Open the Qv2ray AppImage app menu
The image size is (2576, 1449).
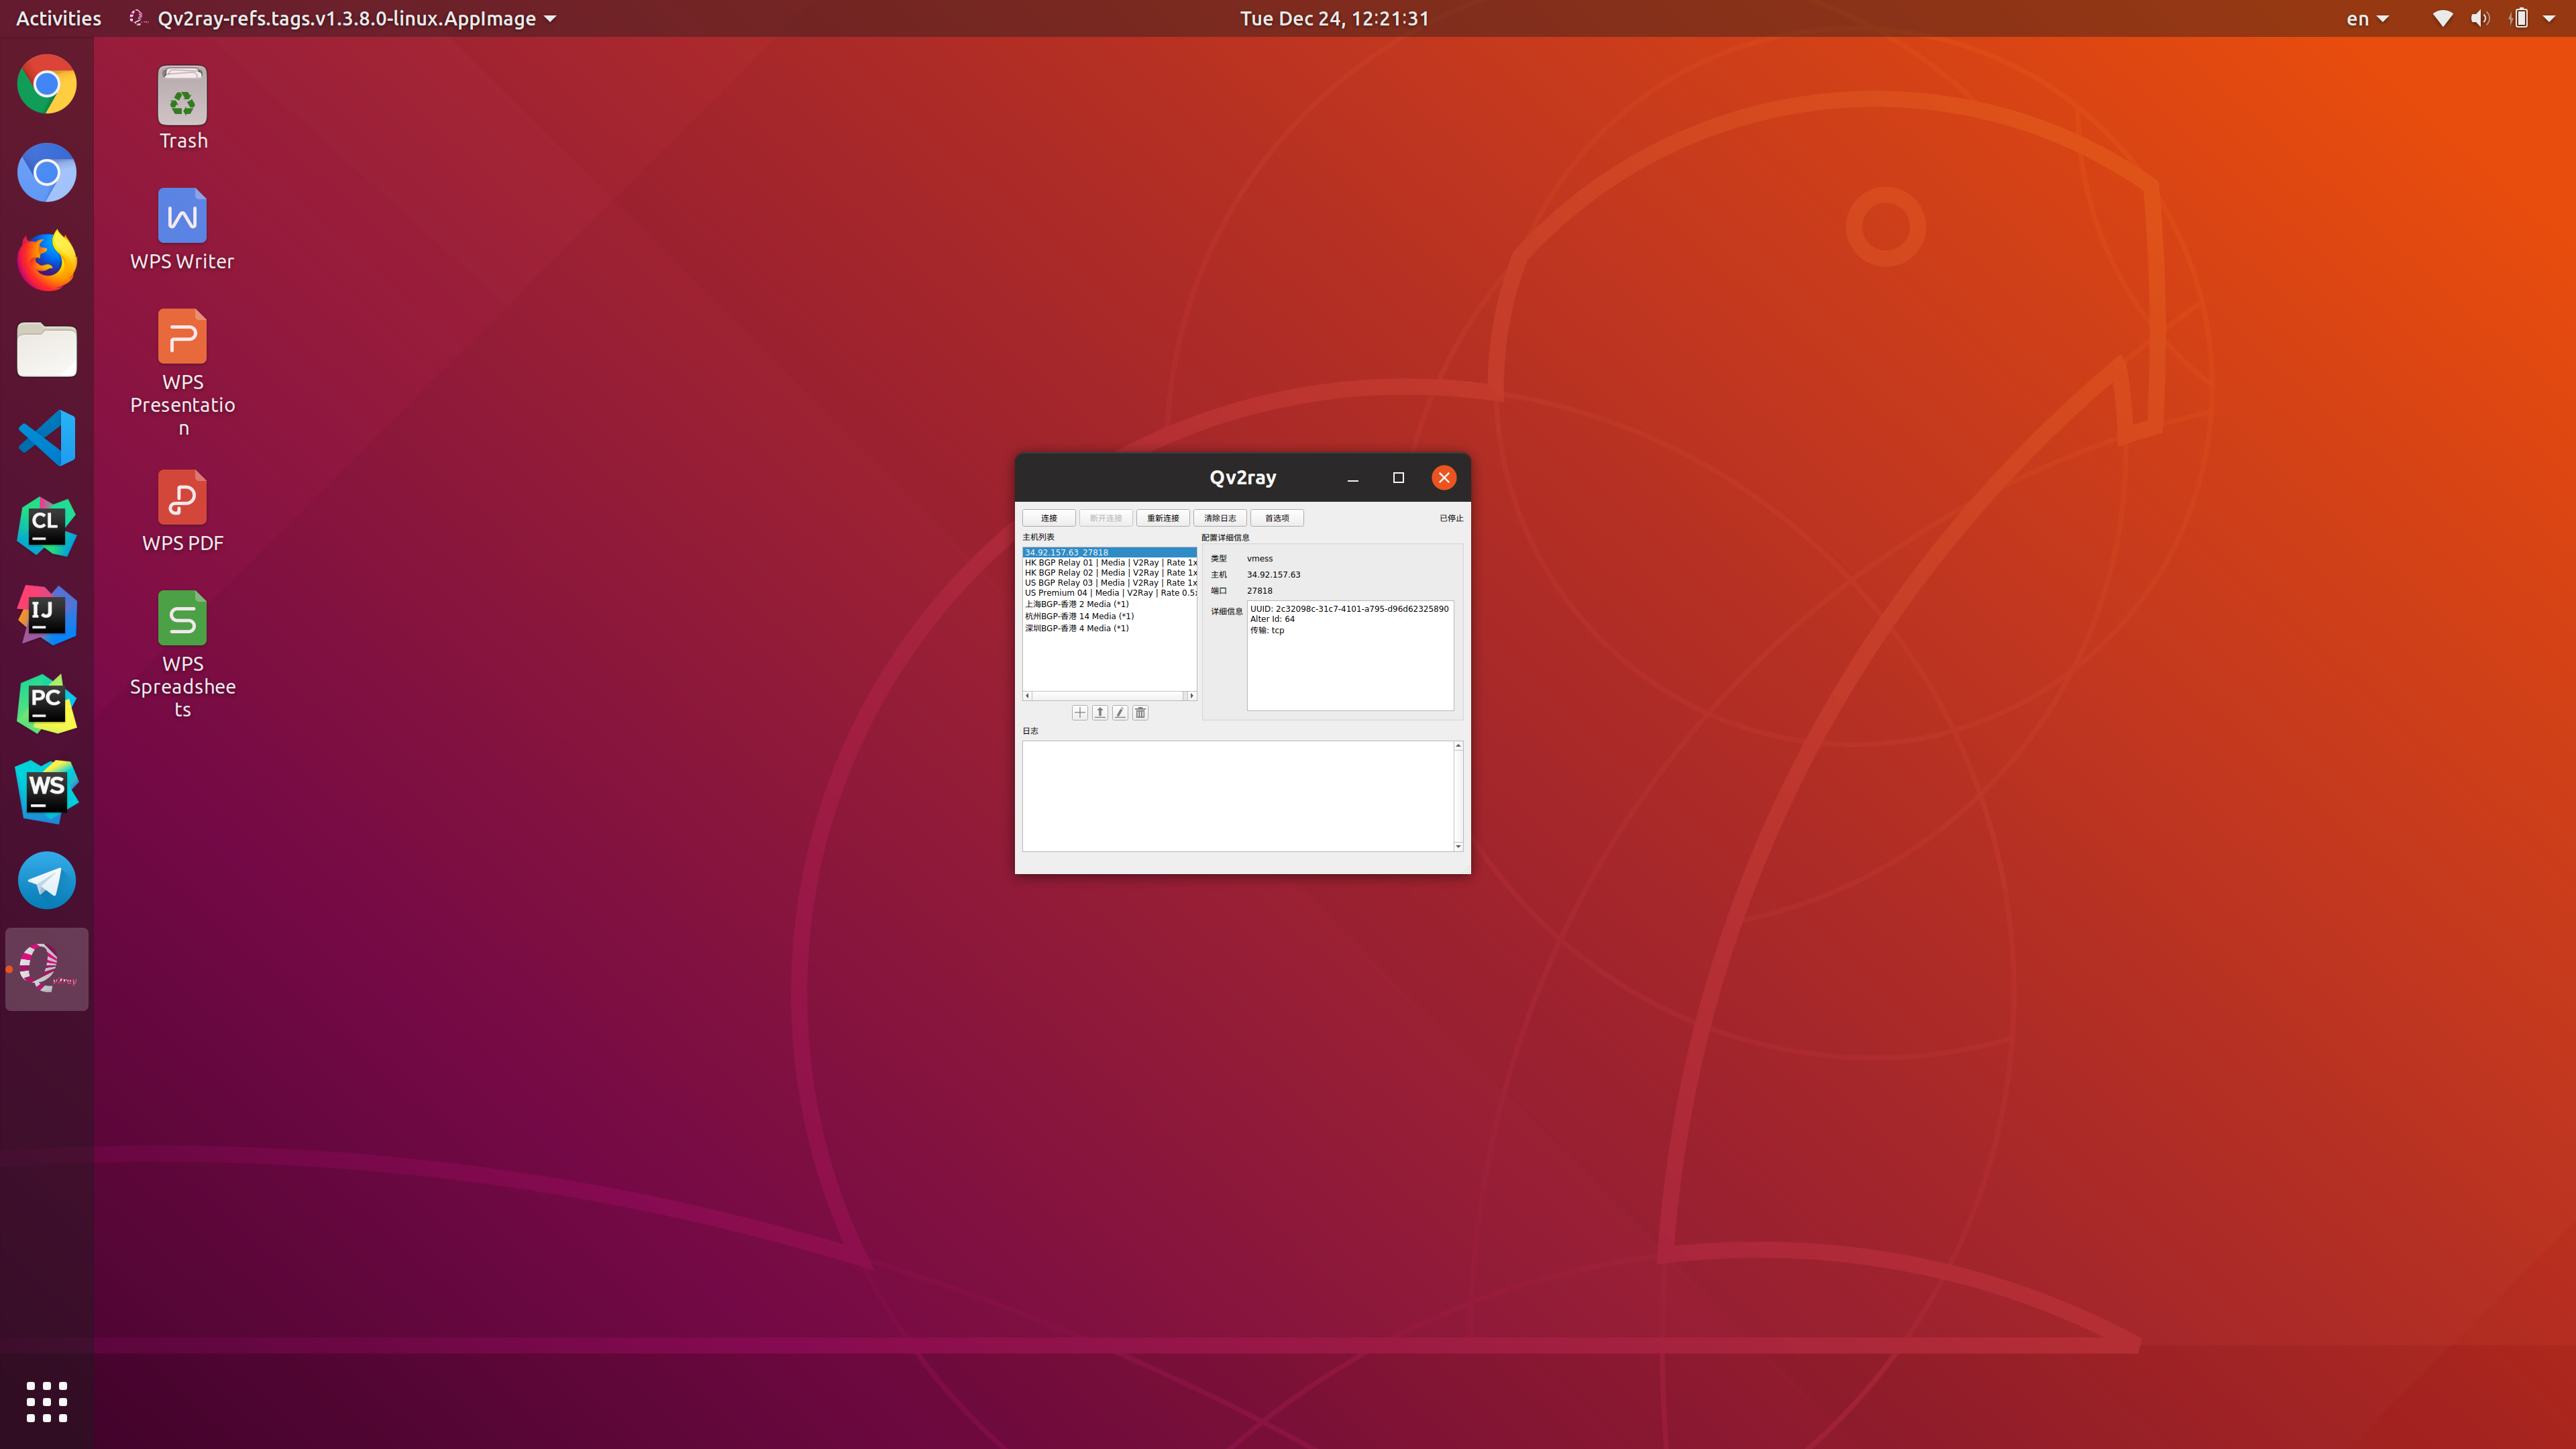point(343,18)
